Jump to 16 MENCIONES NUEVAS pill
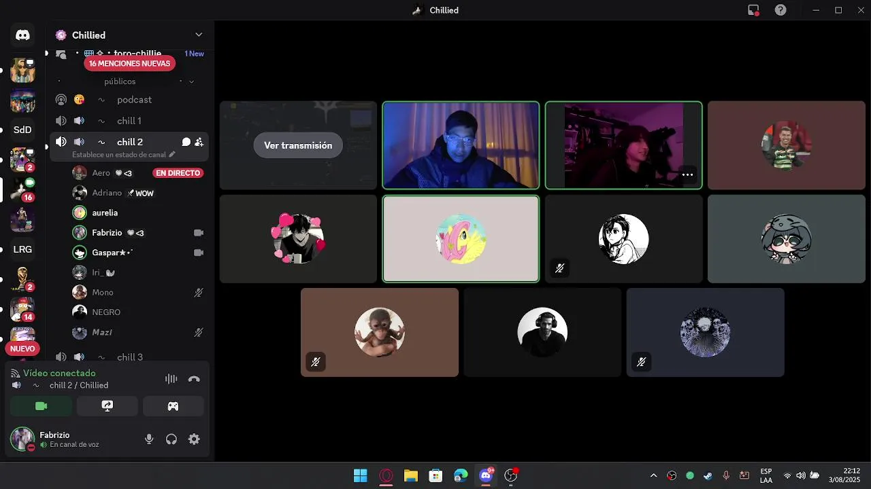This screenshot has height=489, width=871. pyautogui.click(x=129, y=63)
